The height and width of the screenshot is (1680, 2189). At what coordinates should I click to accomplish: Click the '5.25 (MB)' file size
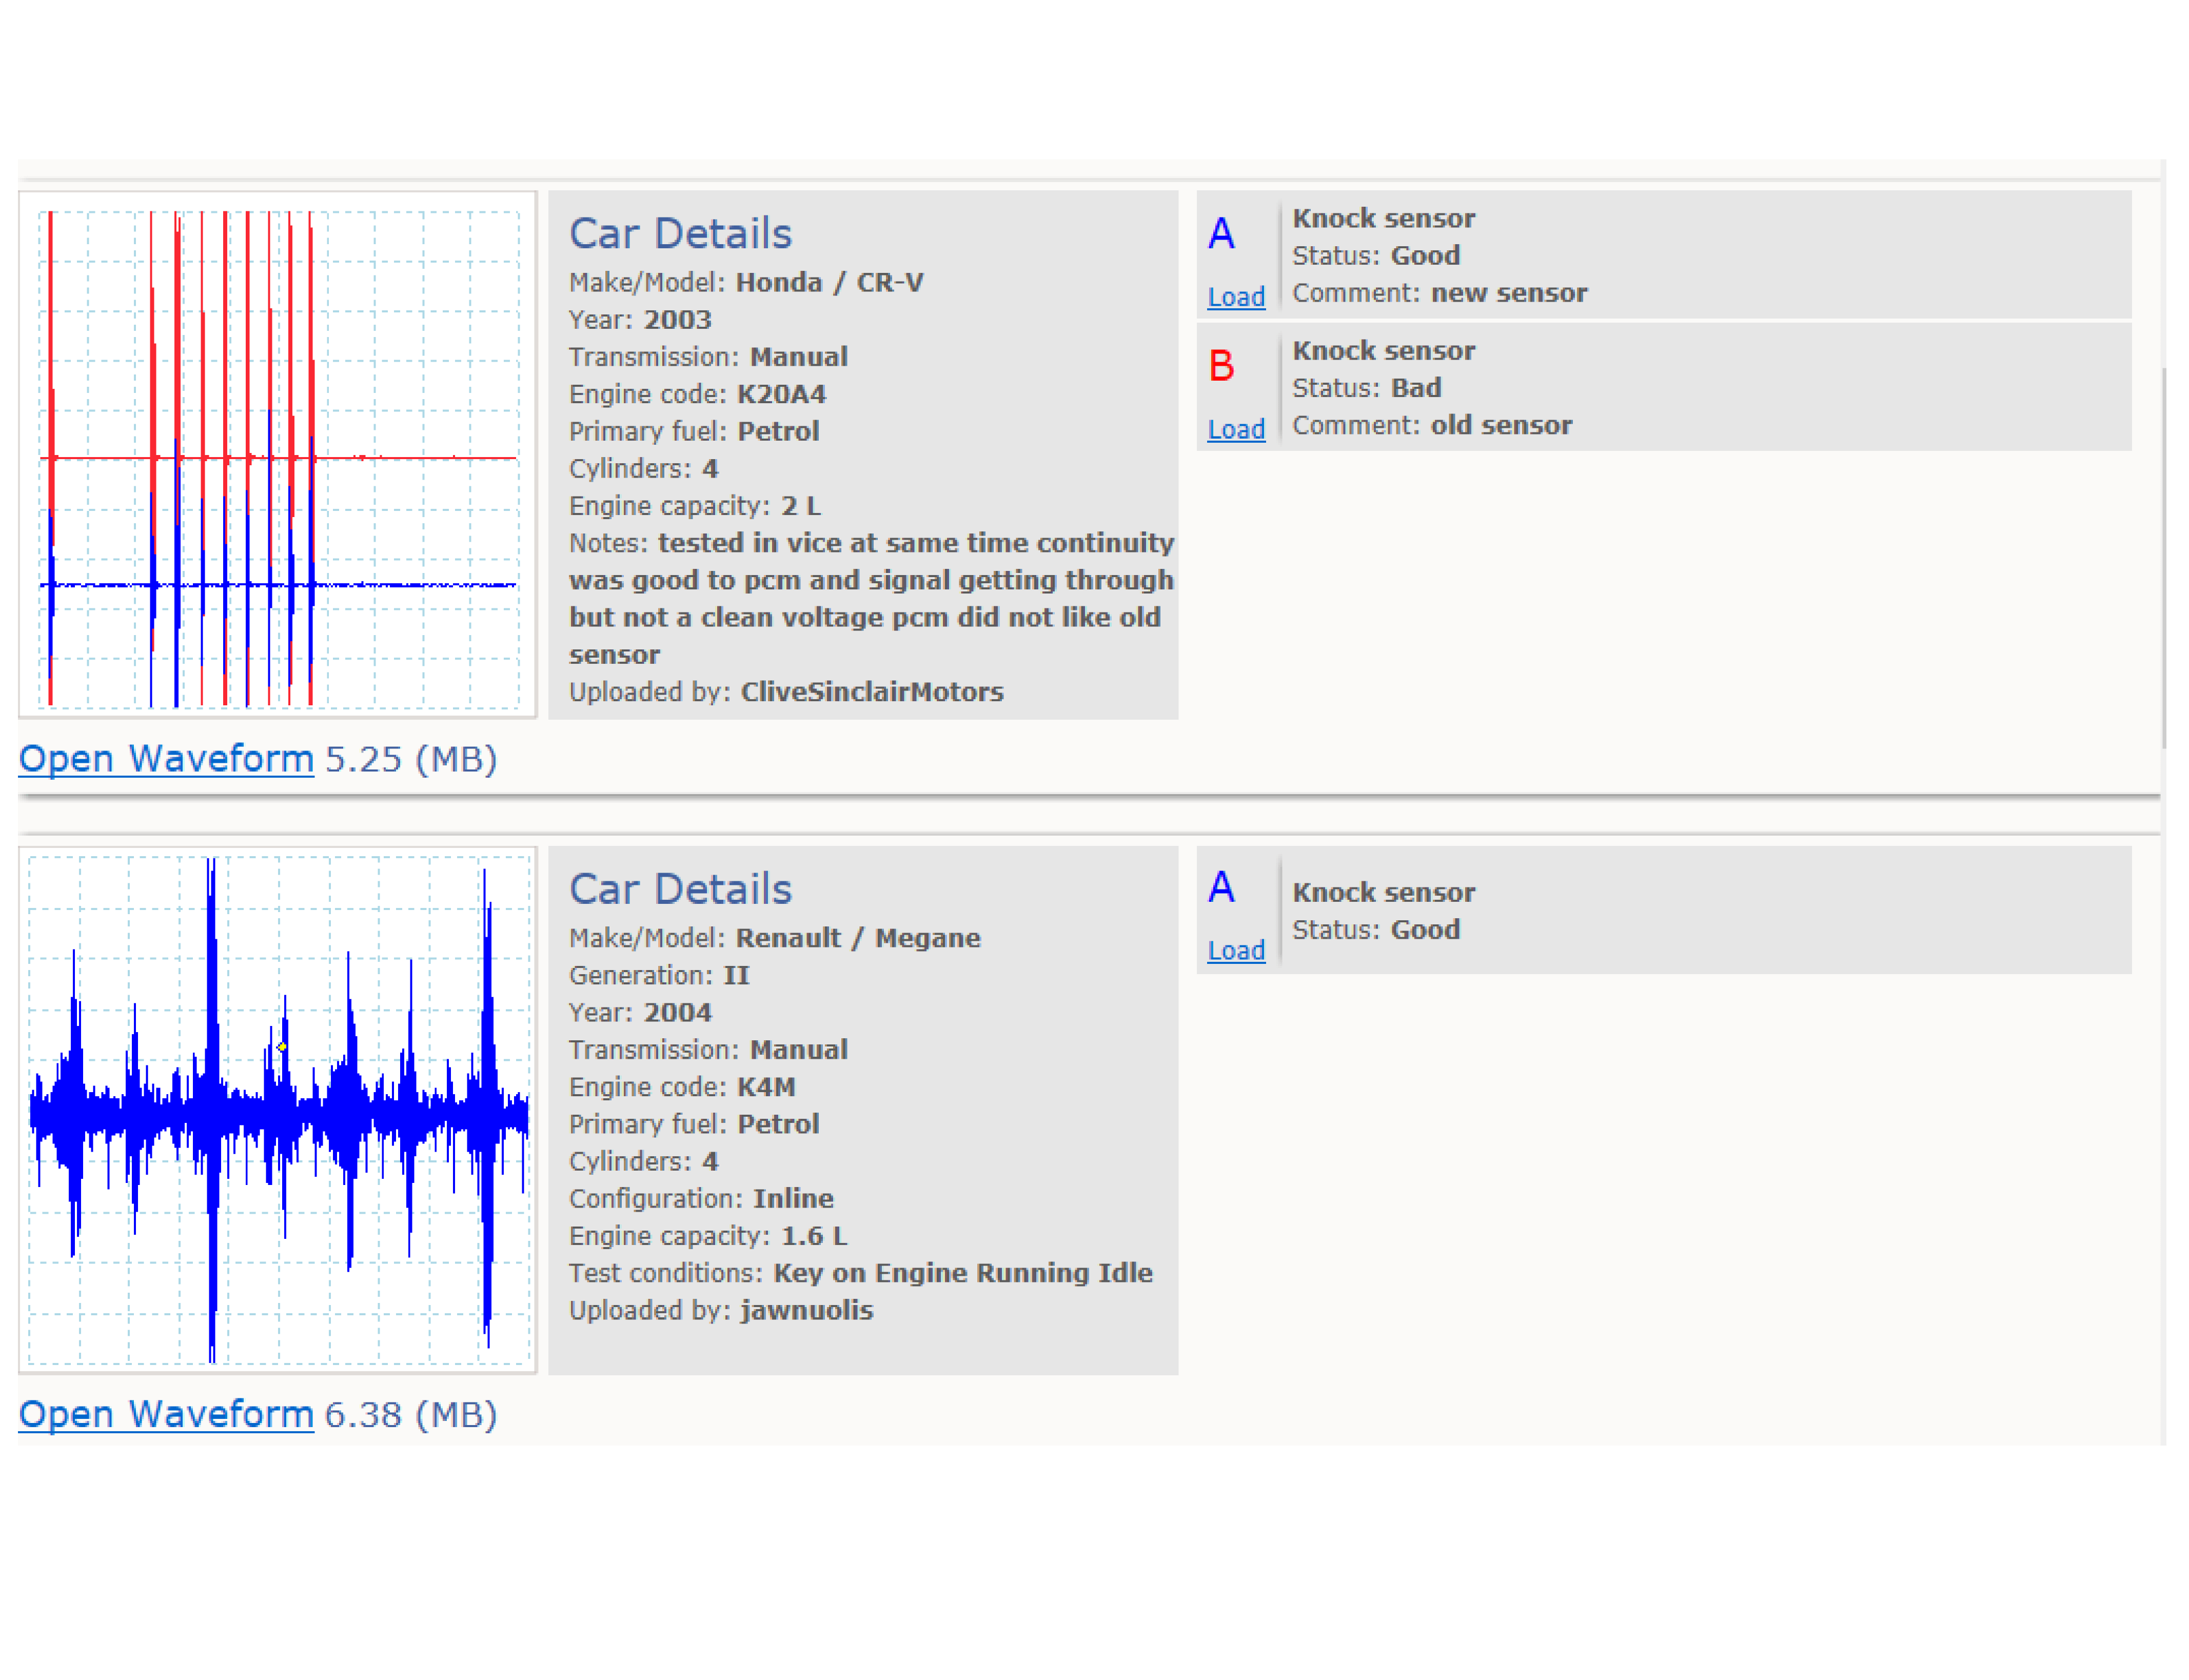[411, 759]
